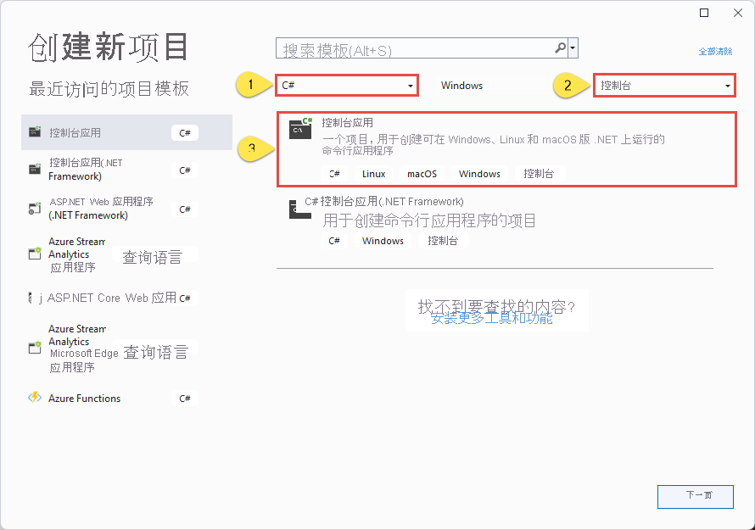Click the search magnifier icon
This screenshot has width=755, height=530.
pyautogui.click(x=558, y=47)
